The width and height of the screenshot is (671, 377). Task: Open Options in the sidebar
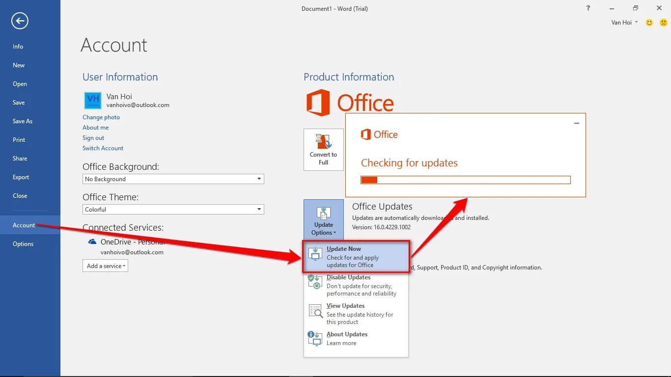[30, 244]
